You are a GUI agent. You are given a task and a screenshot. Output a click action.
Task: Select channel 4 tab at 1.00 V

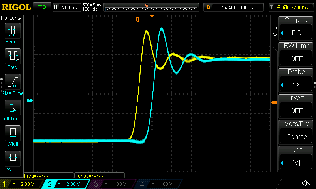(158, 184)
